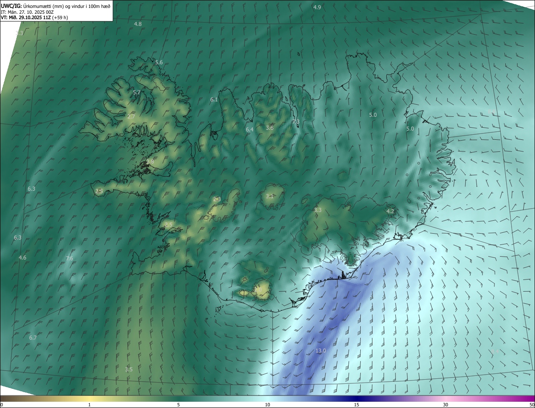Screen dimensions: 535x408
Task: Select the 4.9 value label on the map
Action: (x=317, y=8)
